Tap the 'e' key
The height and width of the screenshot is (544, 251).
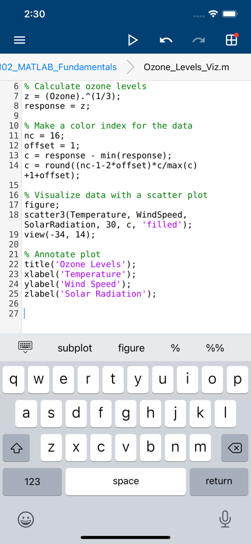pos(64,379)
